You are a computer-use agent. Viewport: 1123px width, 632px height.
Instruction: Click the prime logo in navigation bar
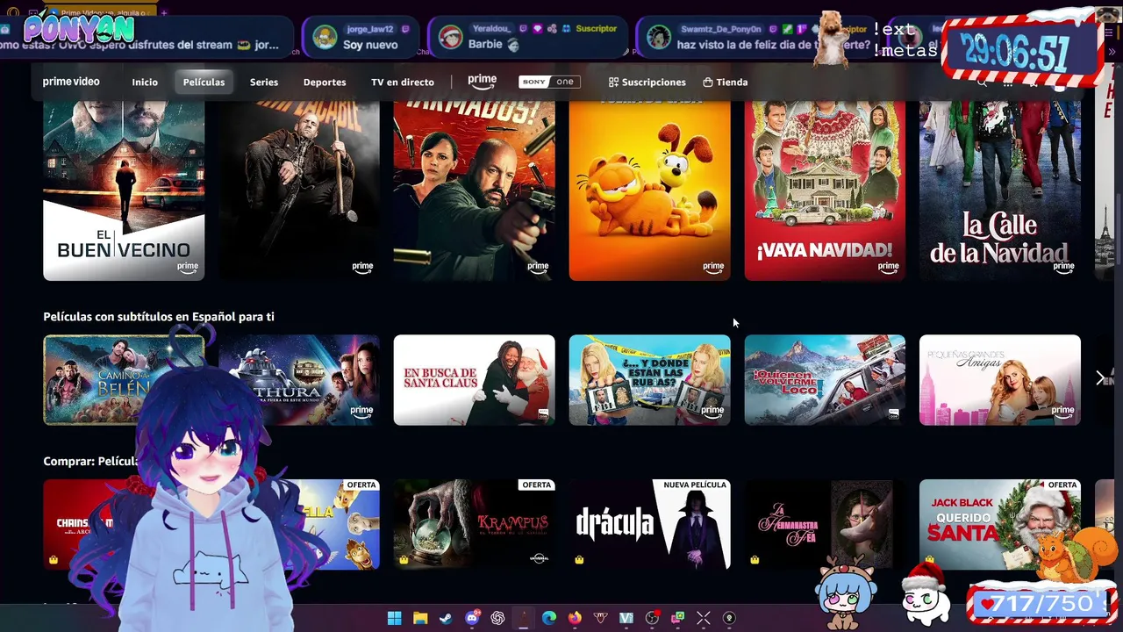point(482,82)
